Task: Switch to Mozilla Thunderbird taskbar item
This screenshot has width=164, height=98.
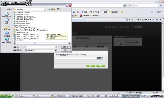Action: [113, 96]
